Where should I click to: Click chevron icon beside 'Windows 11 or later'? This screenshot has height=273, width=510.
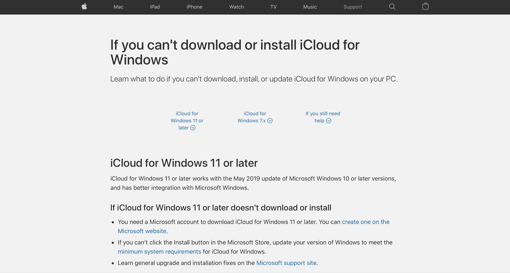pyautogui.click(x=193, y=128)
